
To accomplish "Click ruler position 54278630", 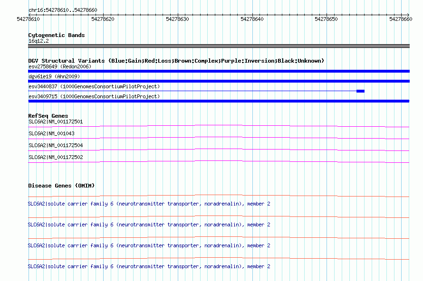I will click(177, 19).
